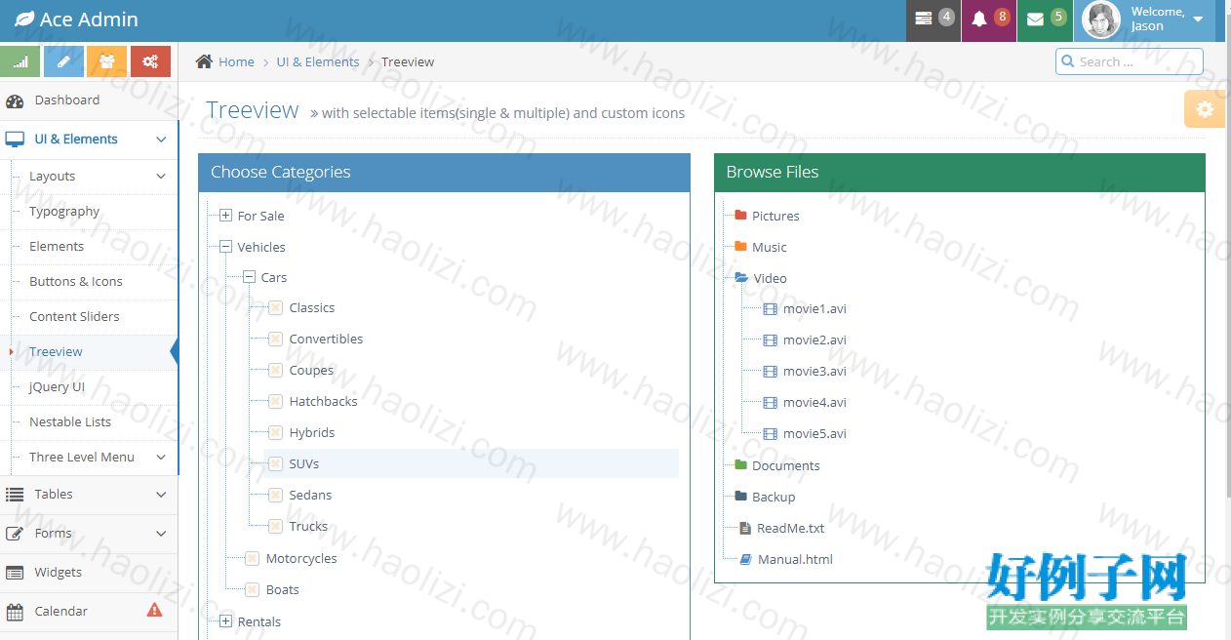The image size is (1231, 640).
Task: Click the Backup dark folder icon
Action: point(740,497)
